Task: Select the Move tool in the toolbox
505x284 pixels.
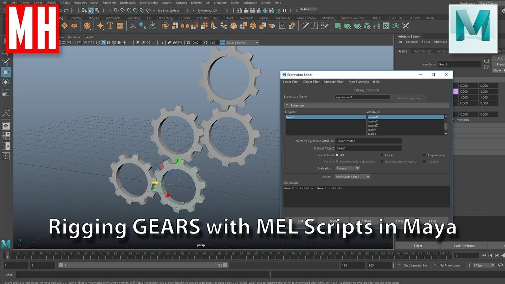Action: tap(6, 72)
